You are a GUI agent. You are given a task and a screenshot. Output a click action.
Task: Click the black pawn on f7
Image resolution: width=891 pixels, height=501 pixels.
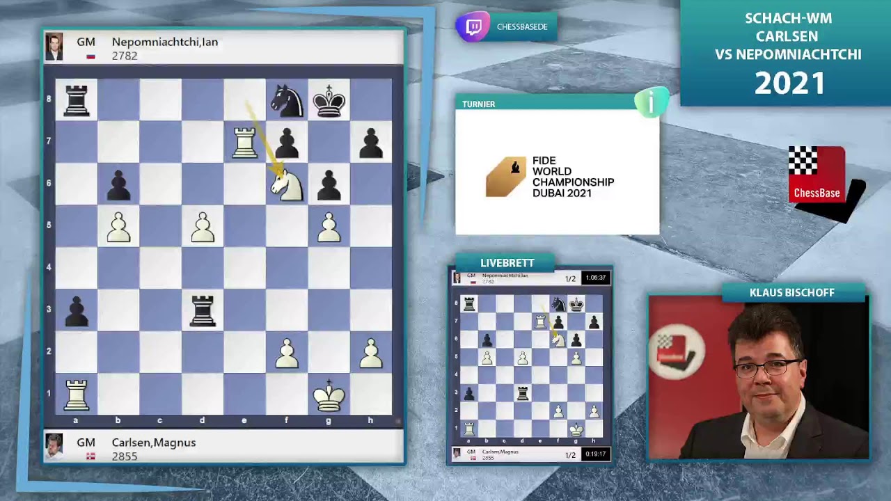point(287,143)
